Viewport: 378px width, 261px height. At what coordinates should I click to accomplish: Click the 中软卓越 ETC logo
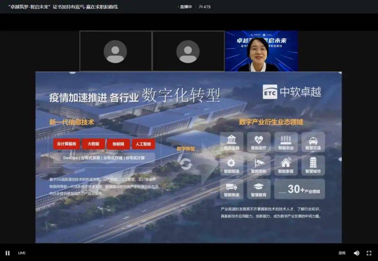(292, 92)
